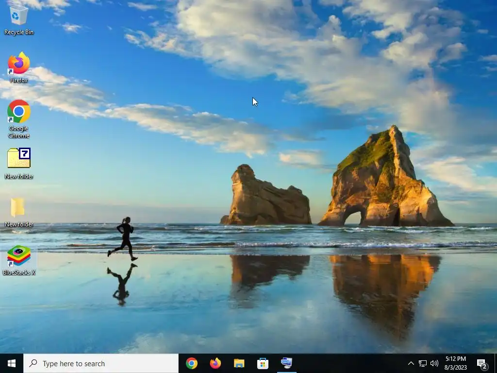Launch Firefox from the taskbar
Viewport: 497px width, 373px height.
point(215,363)
